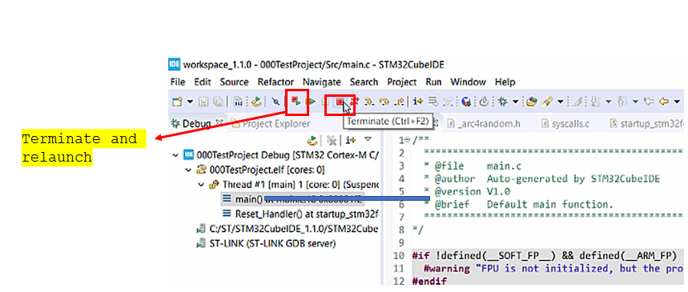Click the Last Edit Location icon
This screenshot has height=292, width=688.
[x=650, y=102]
